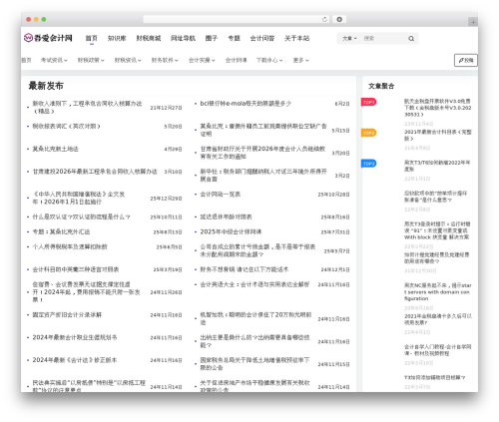Open article 会计科目的中英葡三种语言对照表

[76, 269]
